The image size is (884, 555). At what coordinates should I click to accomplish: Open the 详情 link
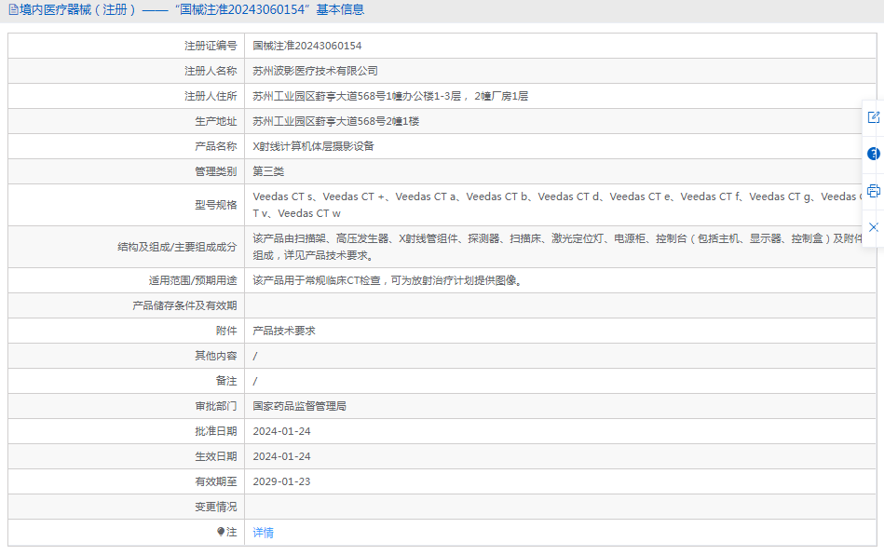tap(264, 533)
